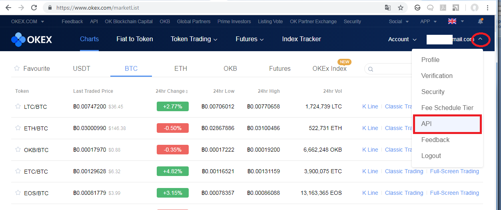This screenshot has height=210, width=501.
Task: Click the UK flag language icon
Action: point(452,22)
